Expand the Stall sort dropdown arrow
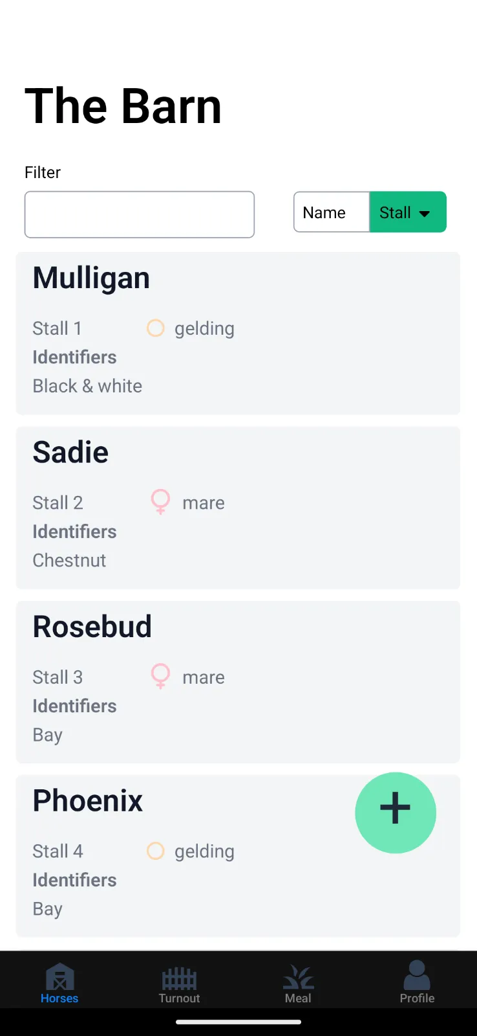 click(x=425, y=213)
